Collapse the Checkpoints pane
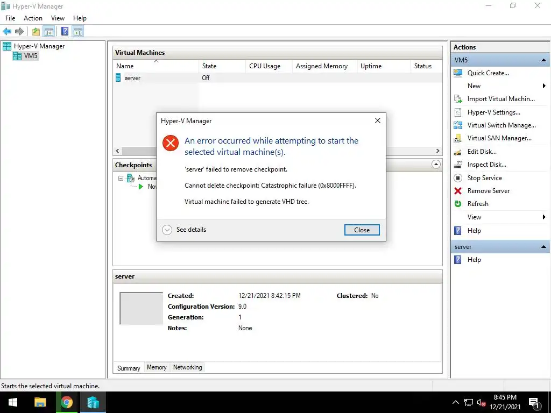Screen dimensions: 551x413 point(436,165)
